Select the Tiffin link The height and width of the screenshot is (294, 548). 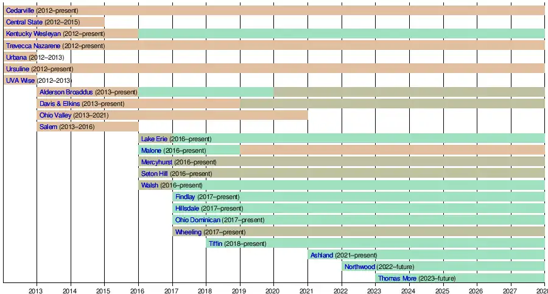point(216,243)
